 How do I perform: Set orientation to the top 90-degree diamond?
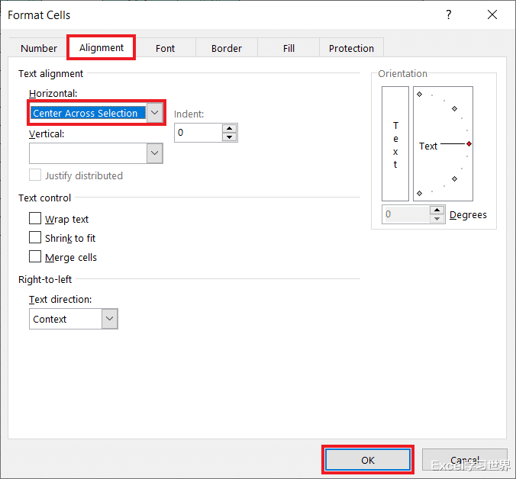point(419,95)
